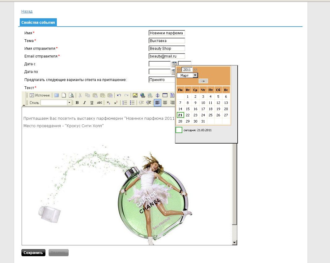Viewport: 330px width, 263px height.
Task: Insert a hyperlink with the globe-chain icon
Action: point(143,95)
